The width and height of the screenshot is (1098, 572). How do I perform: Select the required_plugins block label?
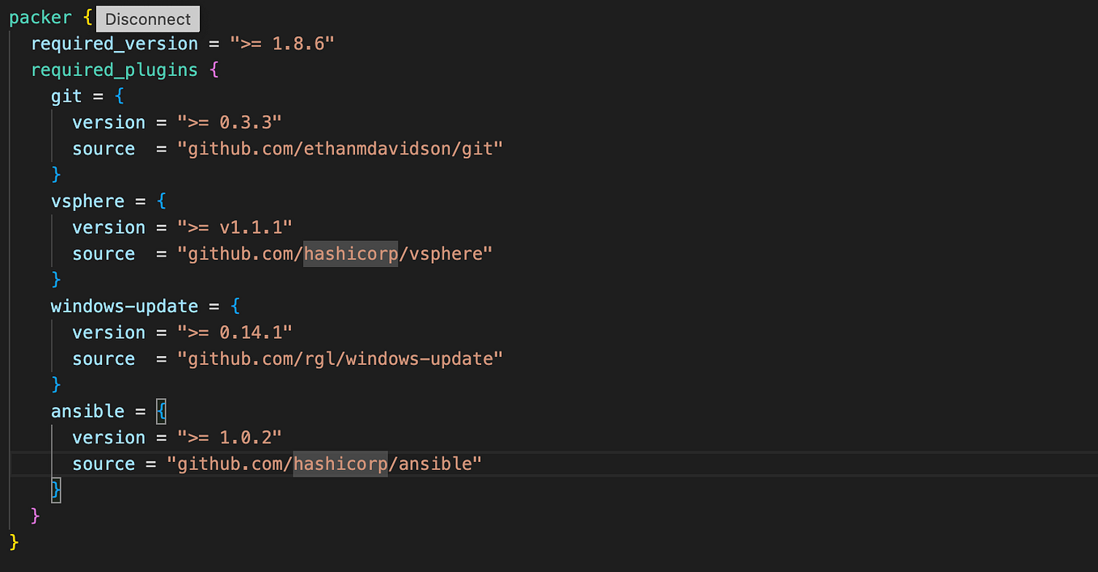[114, 70]
